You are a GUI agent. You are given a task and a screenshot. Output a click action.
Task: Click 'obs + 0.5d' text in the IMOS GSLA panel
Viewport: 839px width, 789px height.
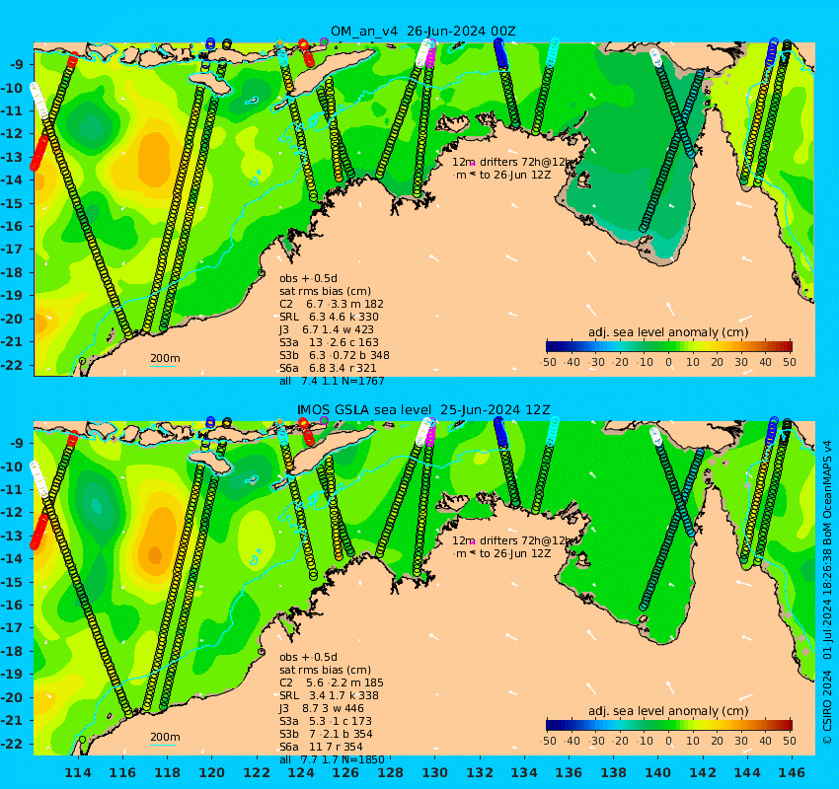[x=308, y=657]
